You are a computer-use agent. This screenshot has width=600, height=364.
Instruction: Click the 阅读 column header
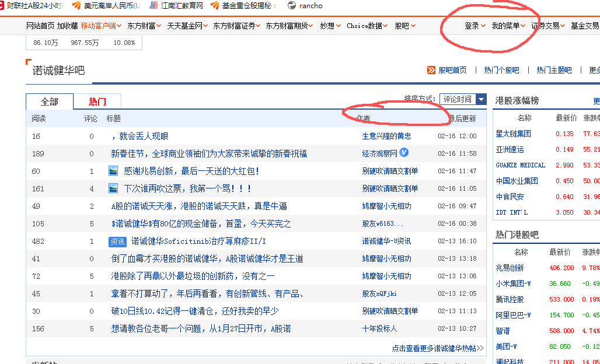(39, 119)
